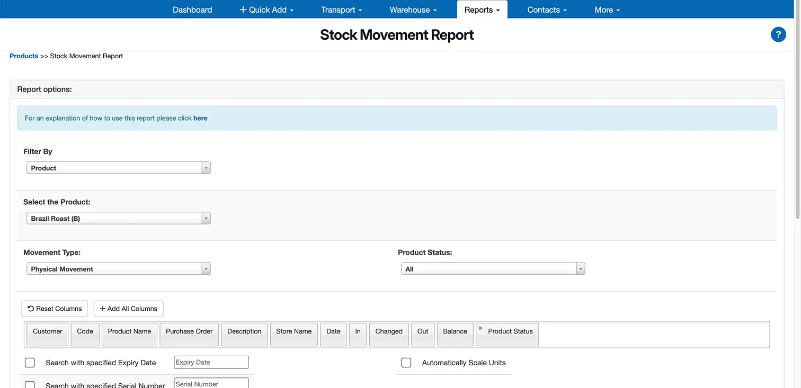Go to the Products breadcrumb link
This screenshot has height=388, width=801.
(24, 56)
